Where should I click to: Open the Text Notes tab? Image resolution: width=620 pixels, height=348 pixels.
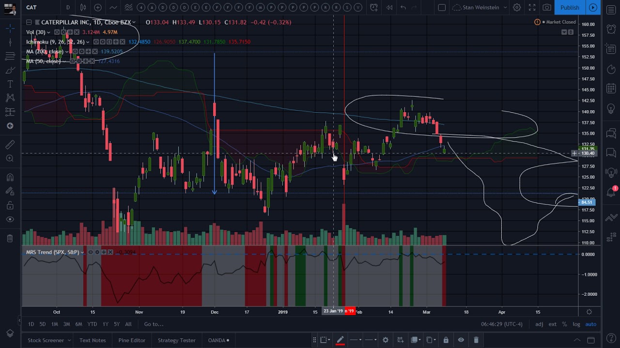(93, 340)
